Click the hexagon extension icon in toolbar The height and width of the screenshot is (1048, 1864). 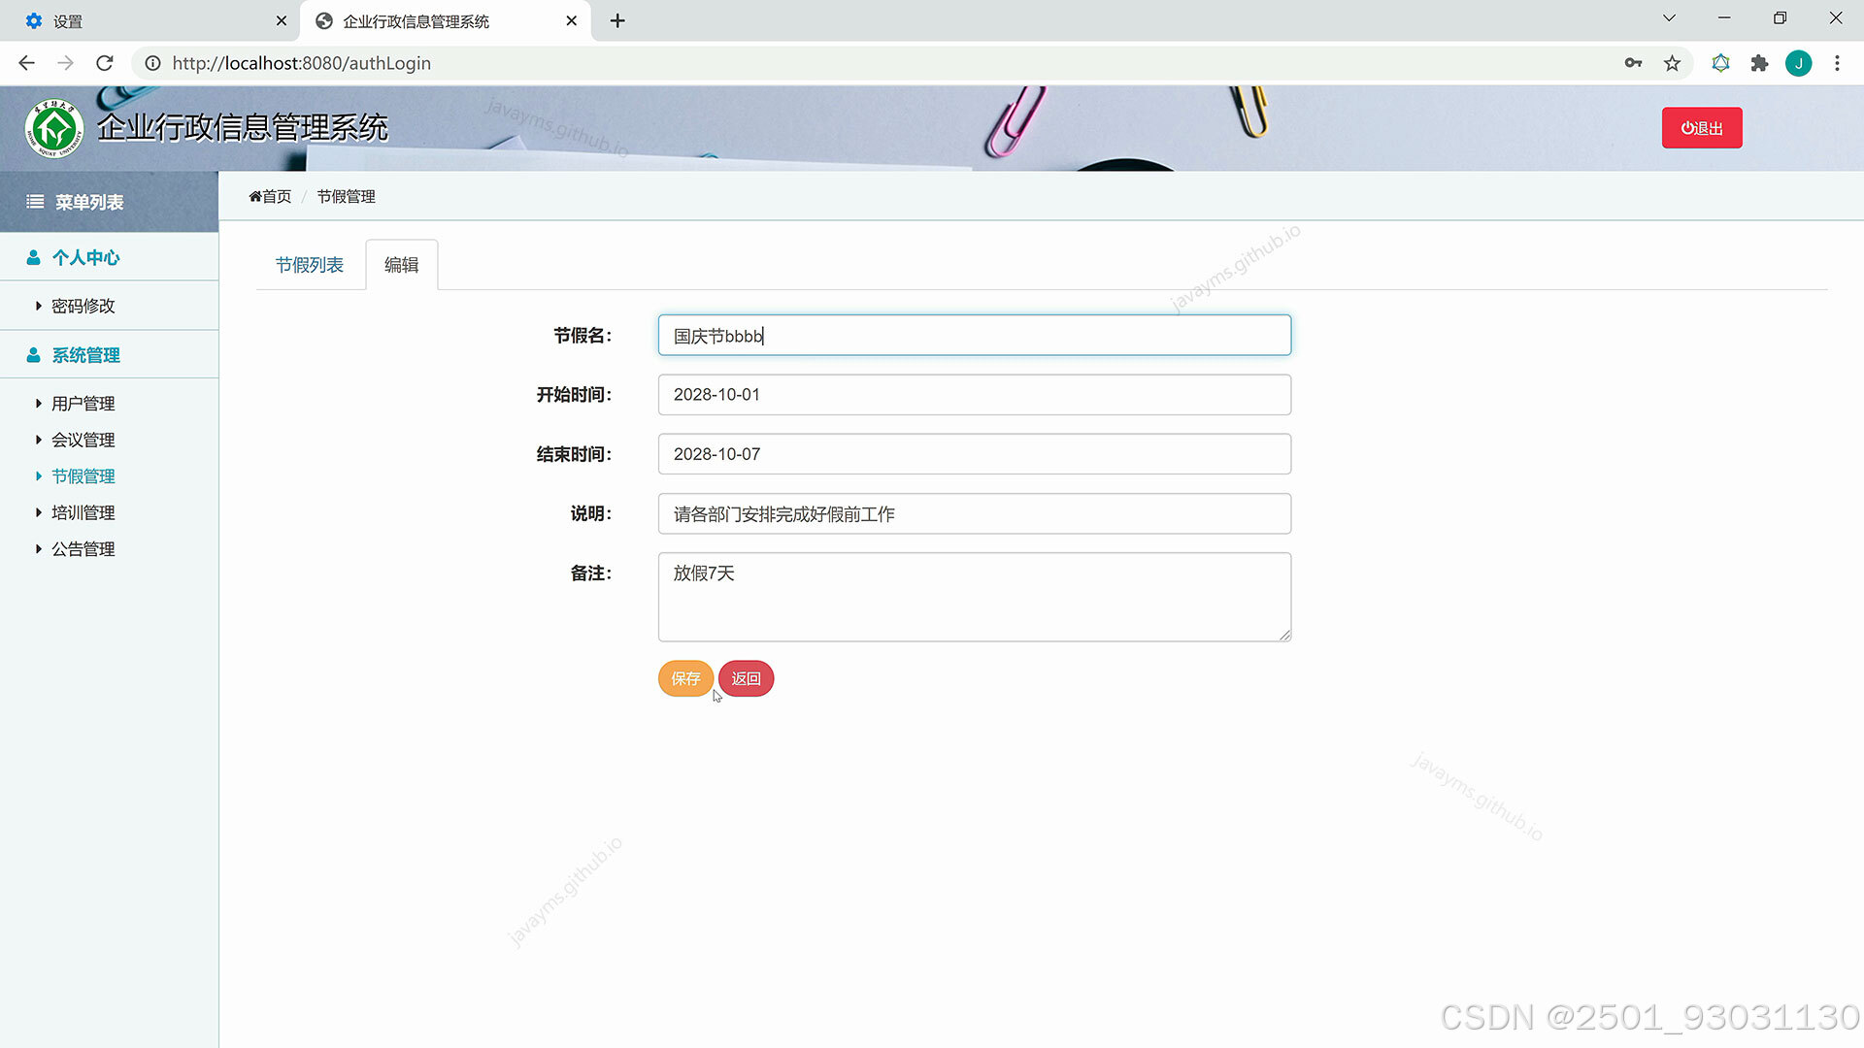[1720, 63]
